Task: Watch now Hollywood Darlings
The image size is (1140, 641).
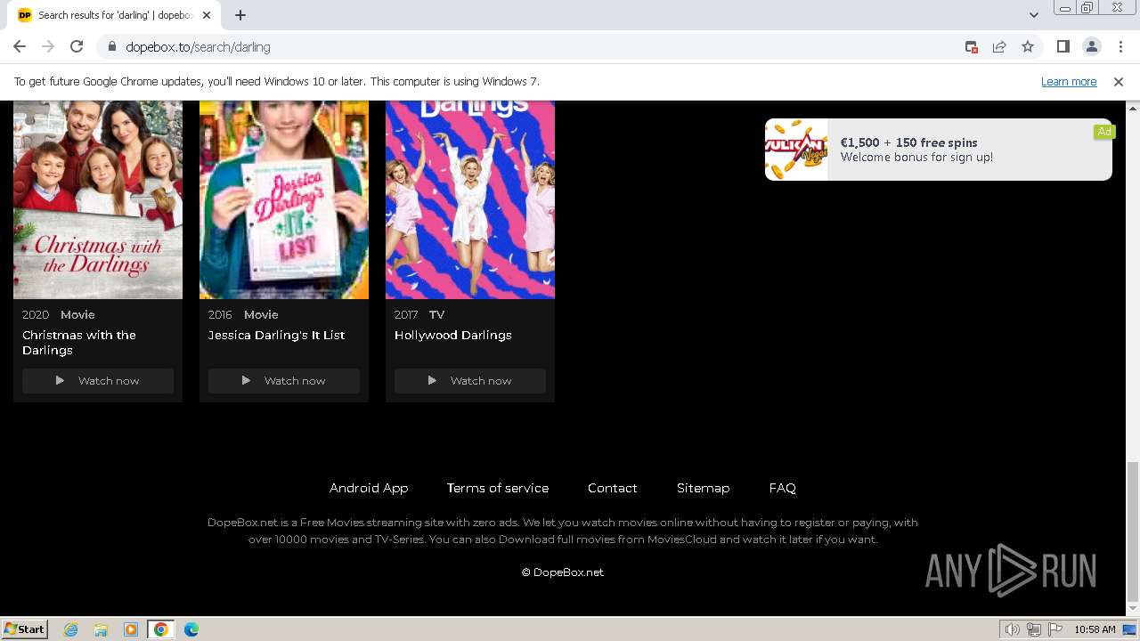Action: [x=470, y=381]
